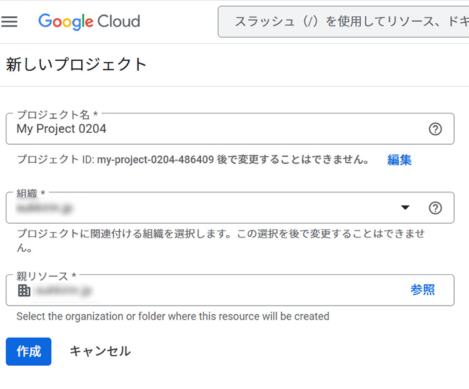Click the キャンセル button
469x389 pixels.
click(x=100, y=351)
